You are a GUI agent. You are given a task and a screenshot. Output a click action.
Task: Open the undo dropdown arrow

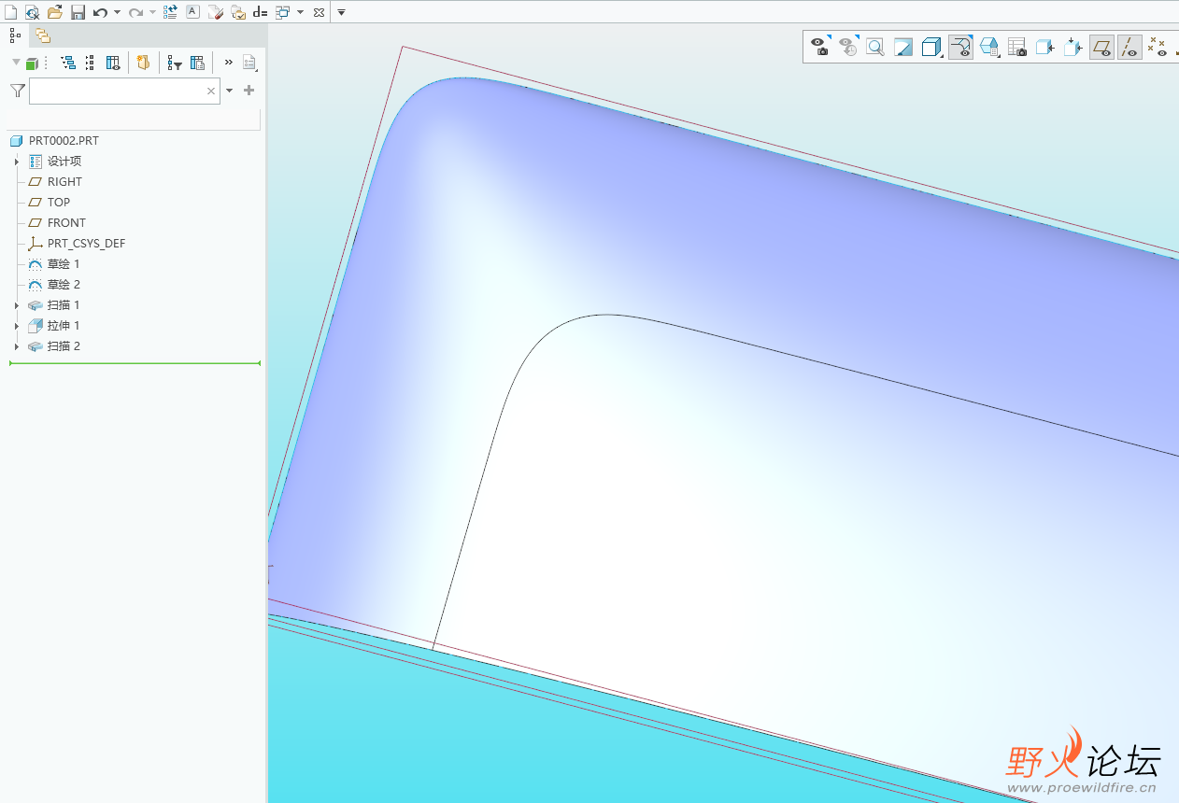click(116, 11)
